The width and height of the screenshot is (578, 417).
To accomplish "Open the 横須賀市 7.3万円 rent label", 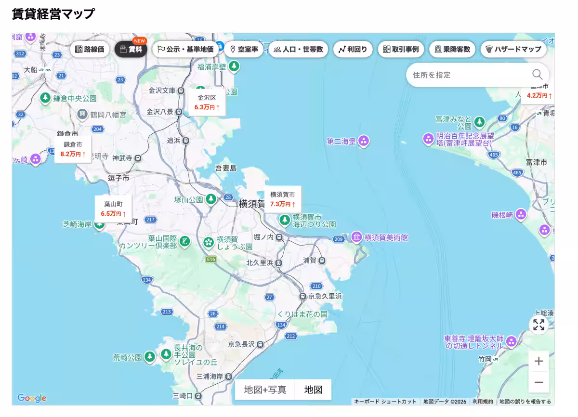I will 283,199.
